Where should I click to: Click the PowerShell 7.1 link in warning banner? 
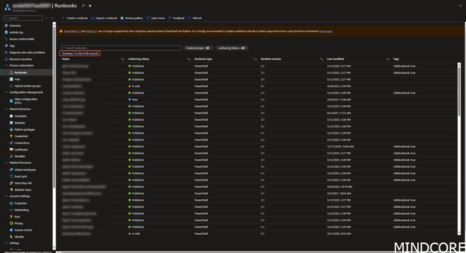72,31
